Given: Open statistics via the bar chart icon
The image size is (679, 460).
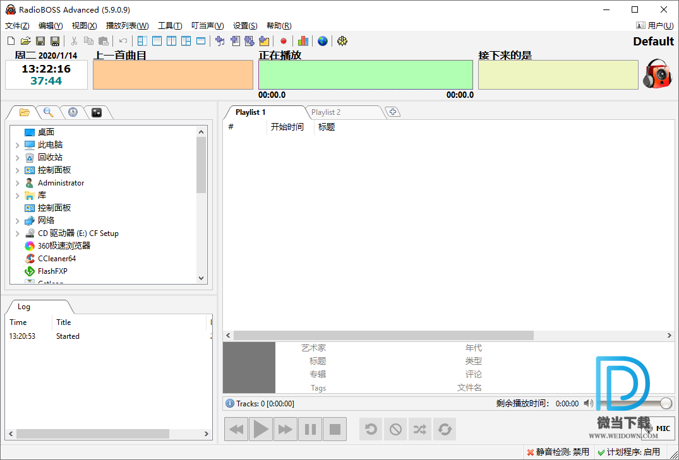Looking at the screenshot, I should click(x=303, y=41).
